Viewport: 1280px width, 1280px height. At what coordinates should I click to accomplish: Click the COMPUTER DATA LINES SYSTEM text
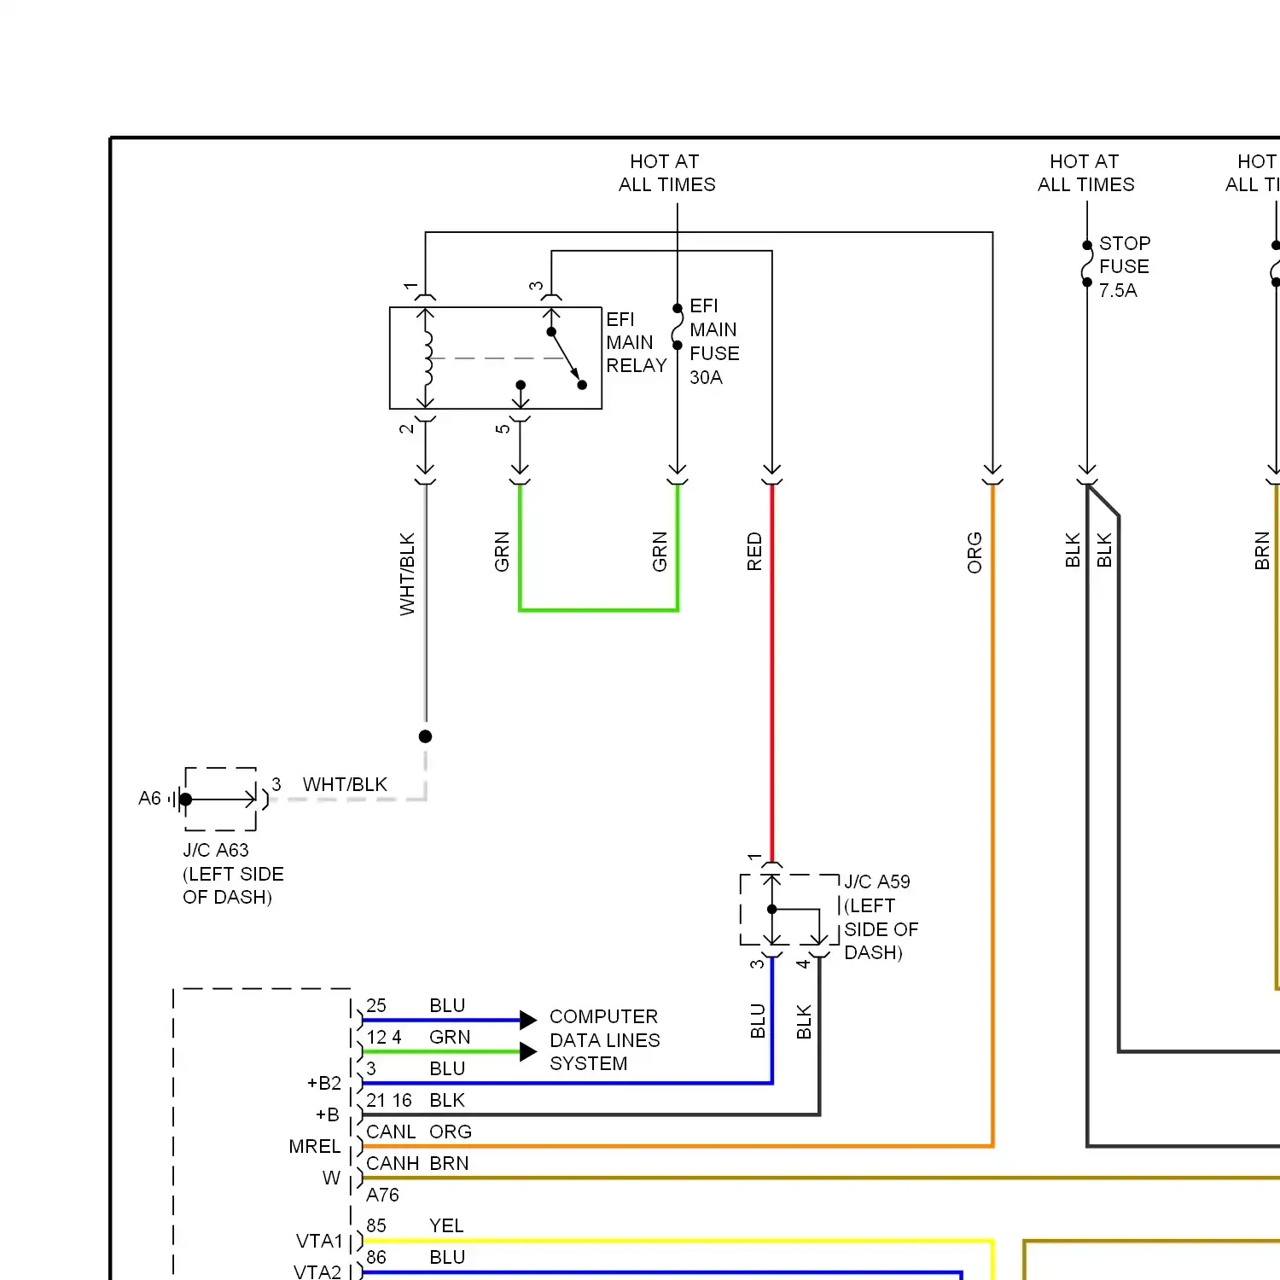click(x=604, y=1039)
